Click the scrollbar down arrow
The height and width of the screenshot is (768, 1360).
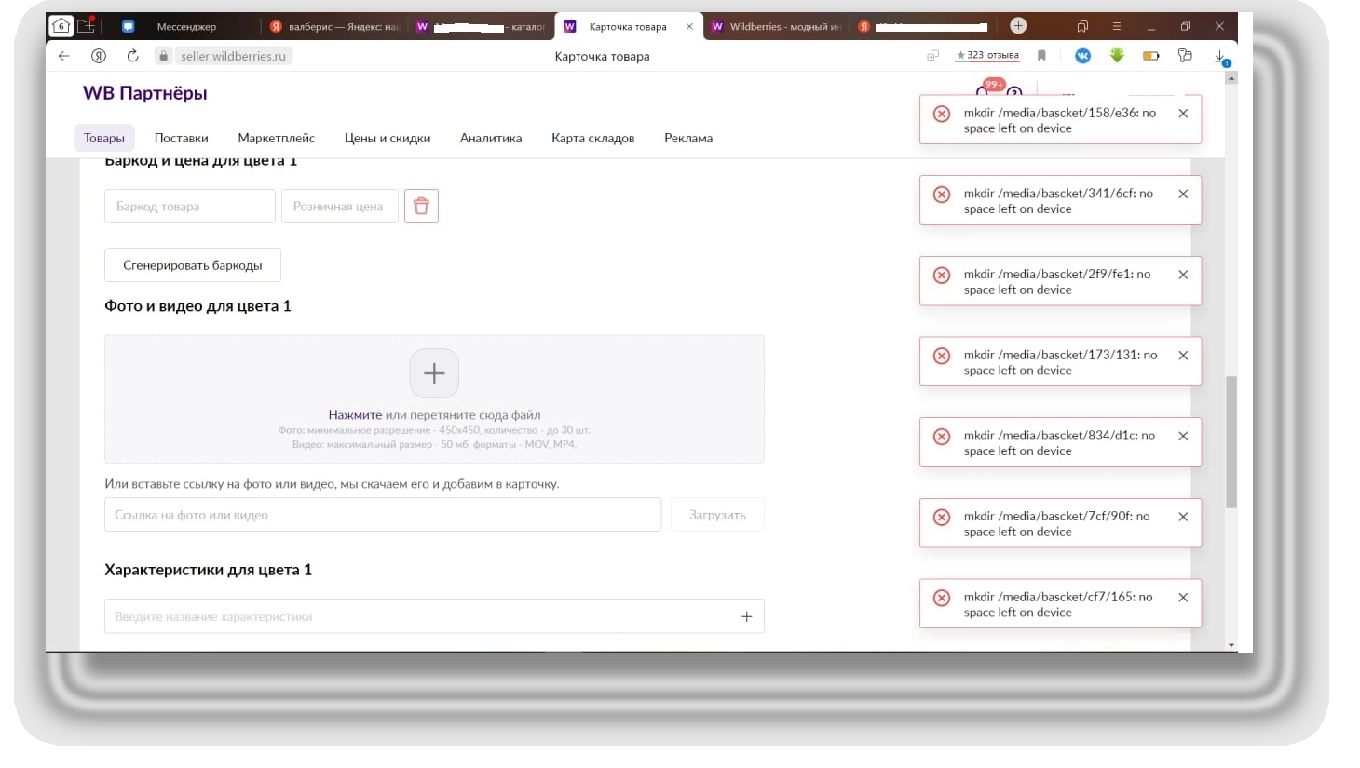[1231, 645]
